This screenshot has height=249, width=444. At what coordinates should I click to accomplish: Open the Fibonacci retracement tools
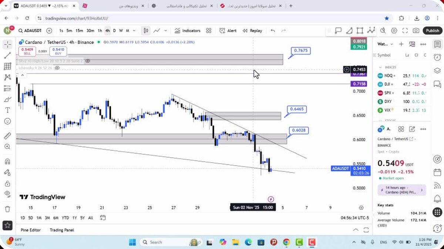[7, 66]
